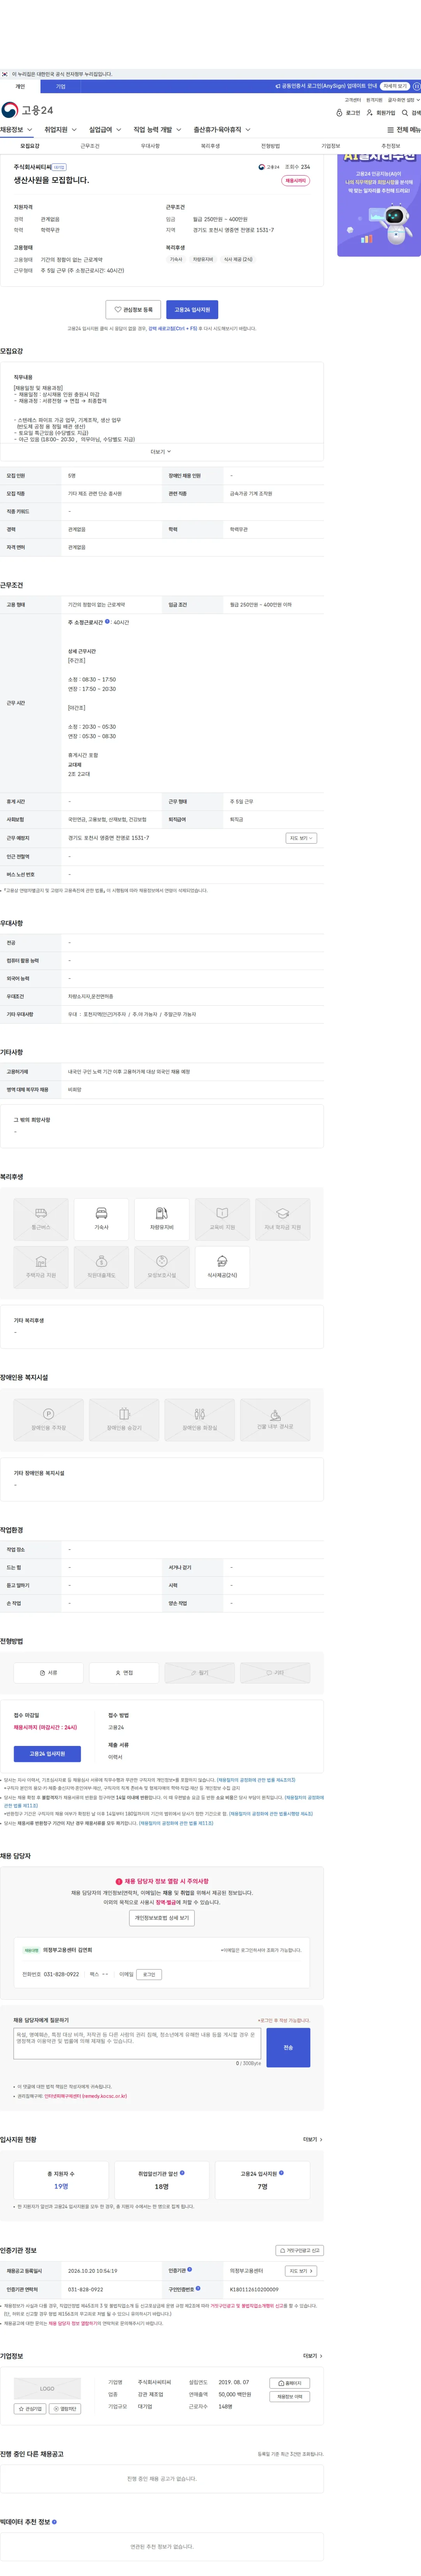Switch to the 복리후생 tab
The image size is (421, 2576).
[x=210, y=146]
